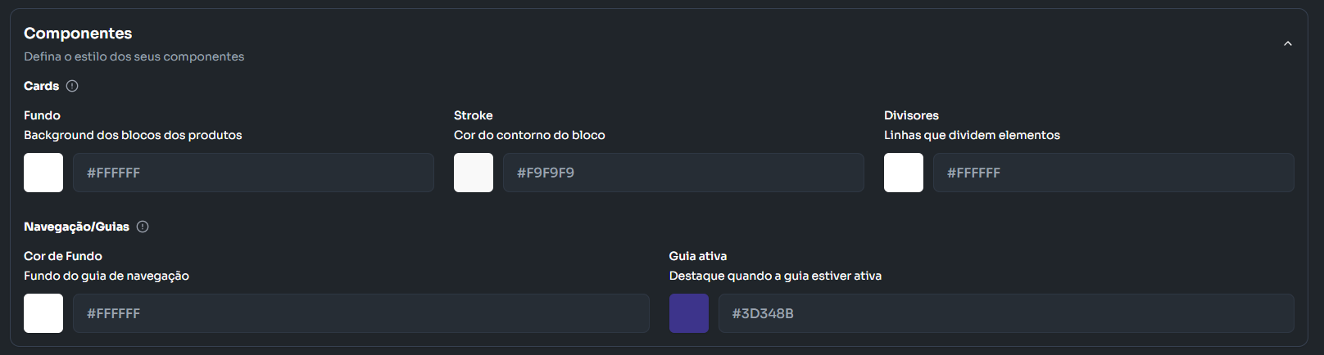
Task: Open the Divisores color swatch
Action: [904, 173]
